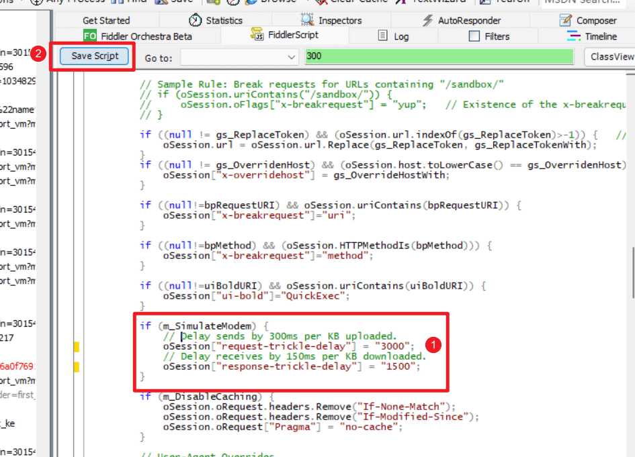Screen dimensions: 635x457
Task: Click the "request-trickle-delay" = "3000" line
Action: (x=289, y=346)
